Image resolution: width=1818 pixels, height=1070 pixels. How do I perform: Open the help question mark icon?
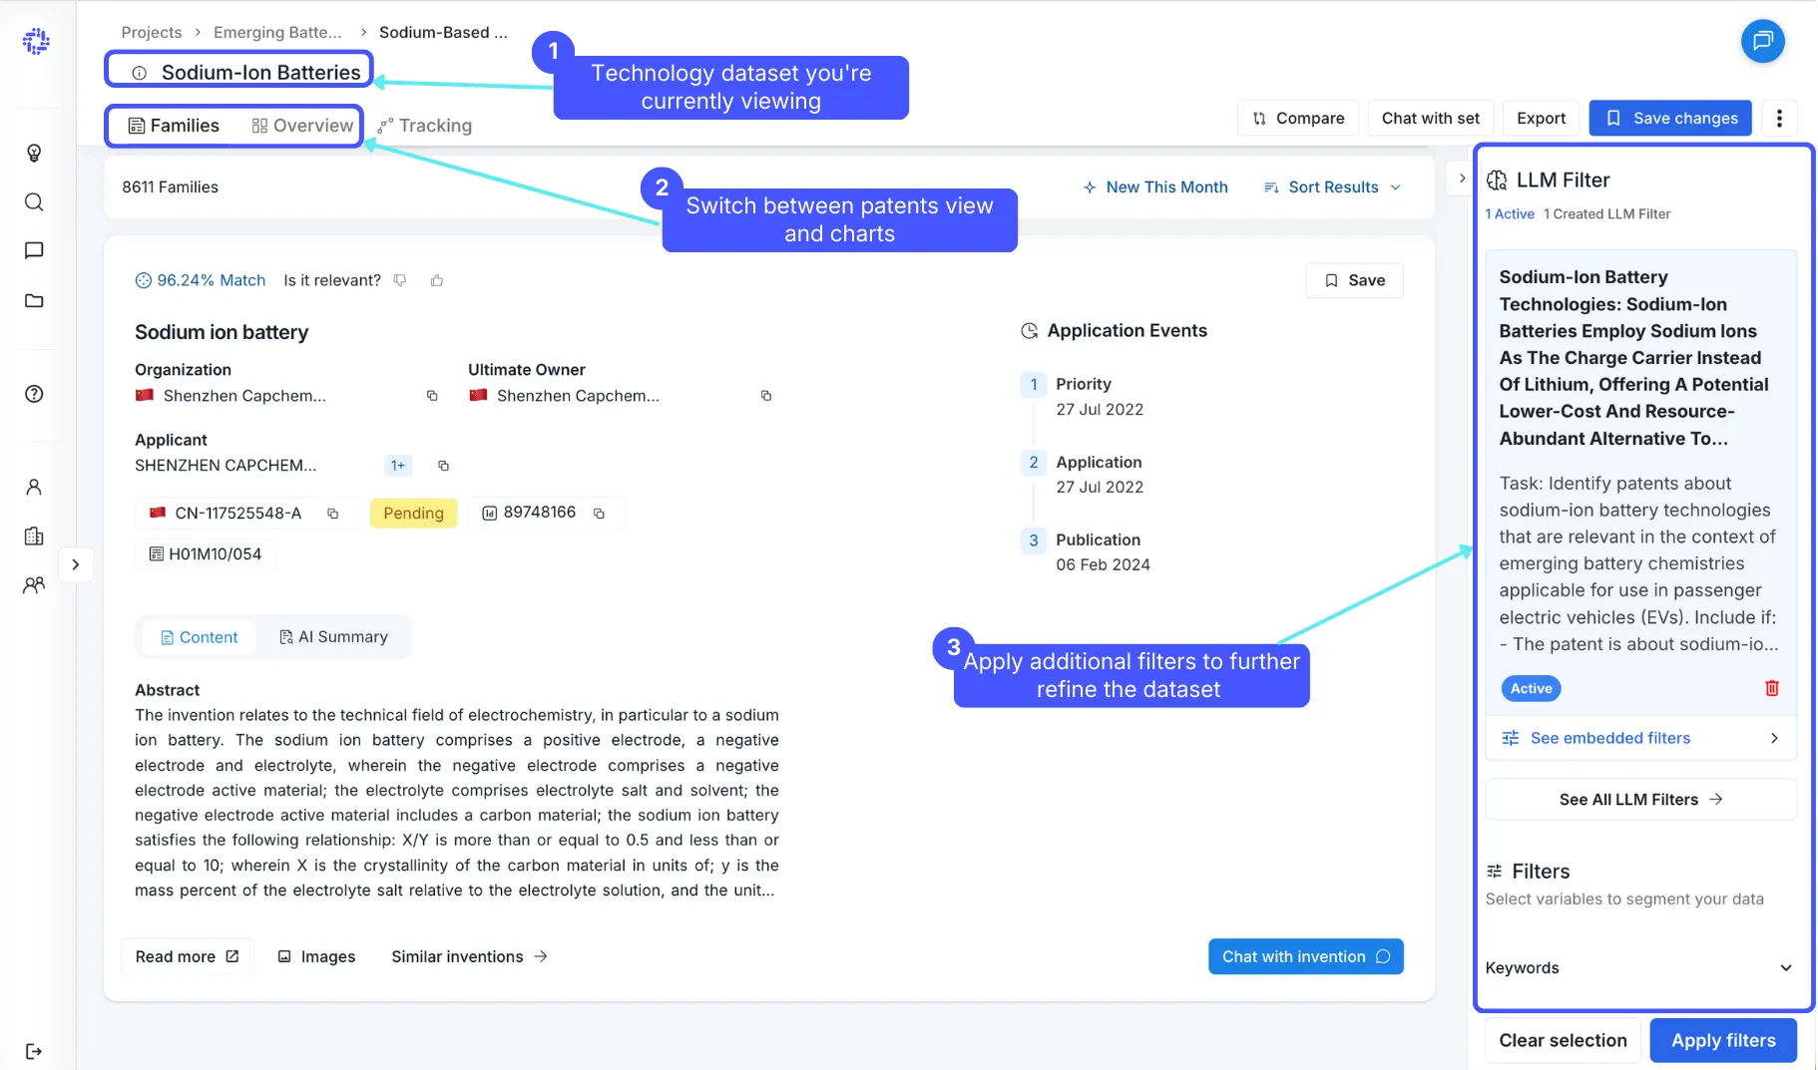34,394
